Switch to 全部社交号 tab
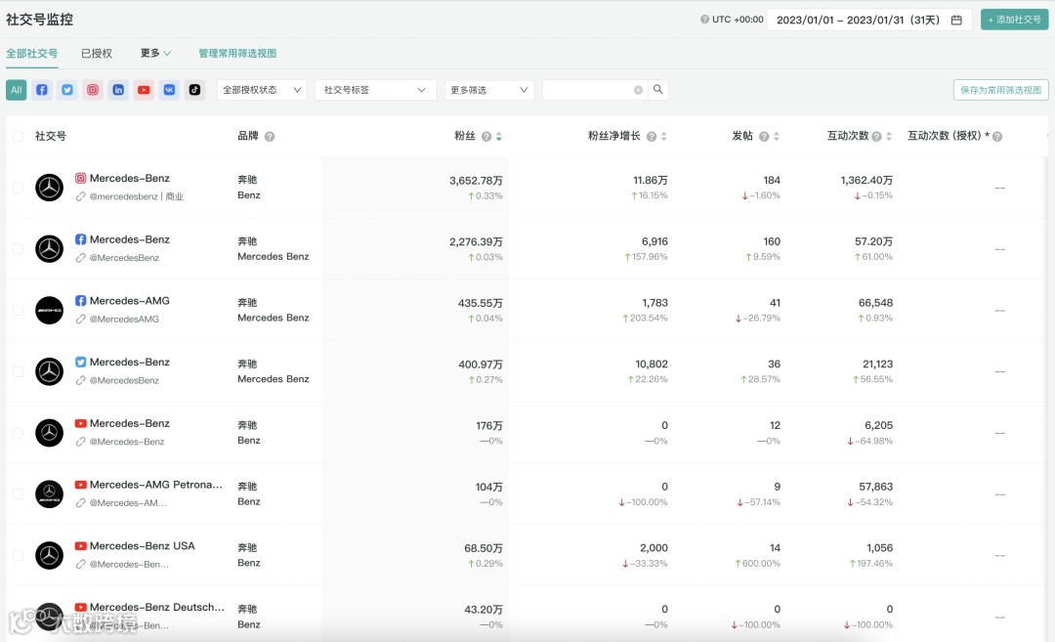The width and height of the screenshot is (1055, 642). (31, 53)
